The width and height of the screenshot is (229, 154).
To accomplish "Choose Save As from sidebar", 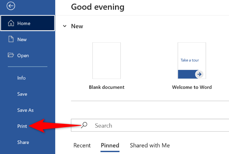I will pos(25,110).
